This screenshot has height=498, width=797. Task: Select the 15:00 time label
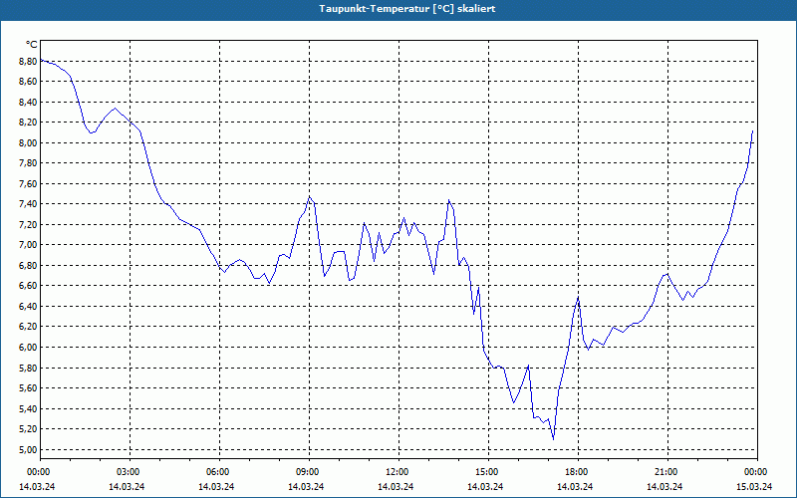488,472
